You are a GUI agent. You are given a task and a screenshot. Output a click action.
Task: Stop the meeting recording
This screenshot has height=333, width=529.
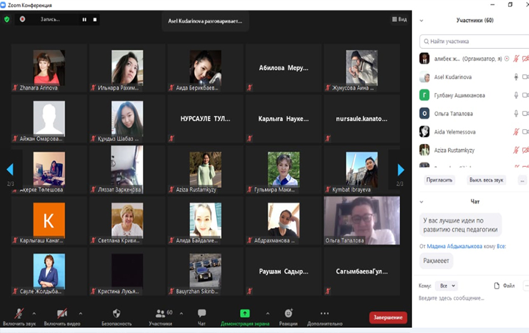[95, 20]
